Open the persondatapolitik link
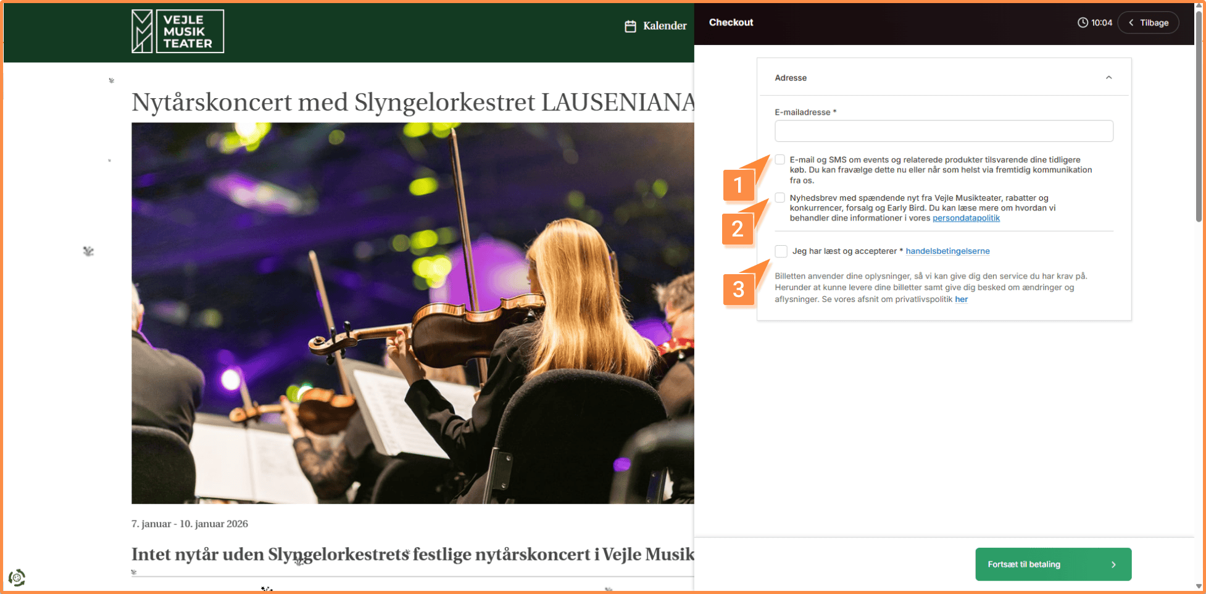Image resolution: width=1206 pixels, height=594 pixels. tap(966, 218)
